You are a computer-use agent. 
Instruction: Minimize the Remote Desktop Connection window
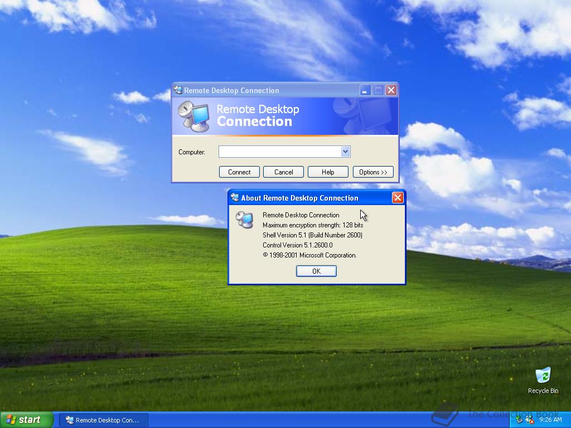point(365,90)
